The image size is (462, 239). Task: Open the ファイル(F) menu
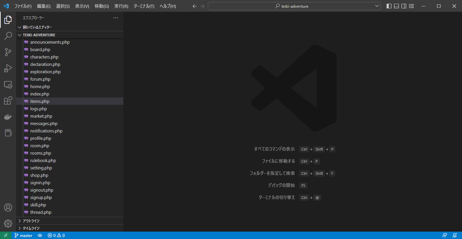(x=23, y=6)
